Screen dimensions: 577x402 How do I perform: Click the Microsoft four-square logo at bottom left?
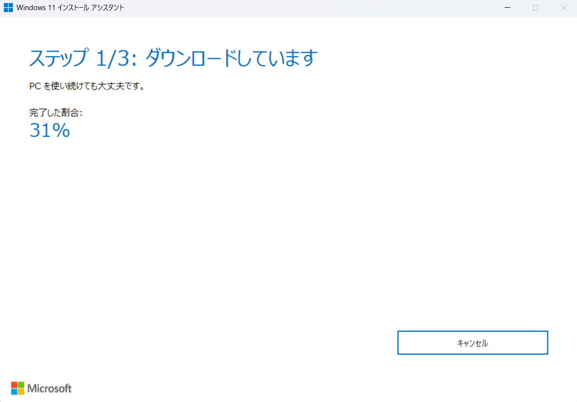17,388
